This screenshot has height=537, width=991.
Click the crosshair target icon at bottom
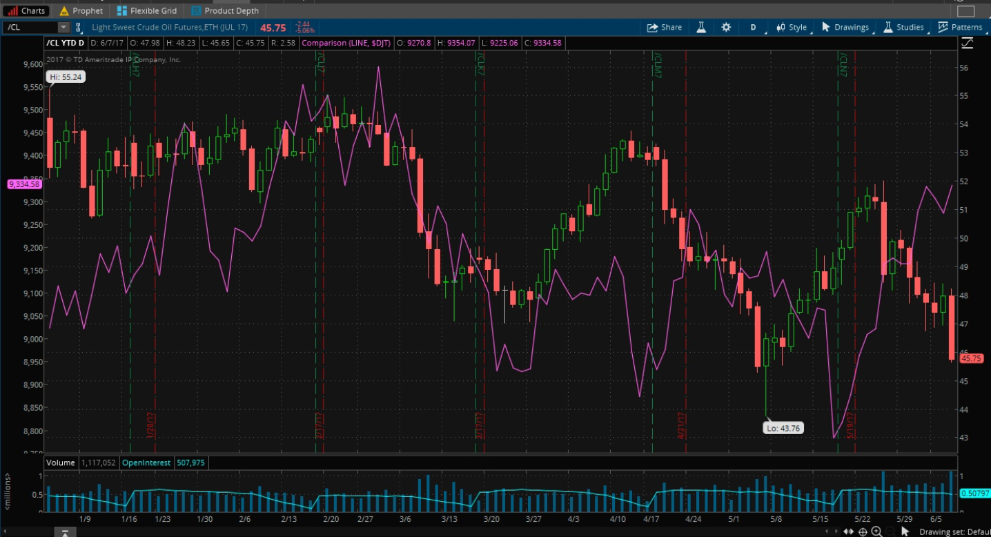[x=863, y=531]
